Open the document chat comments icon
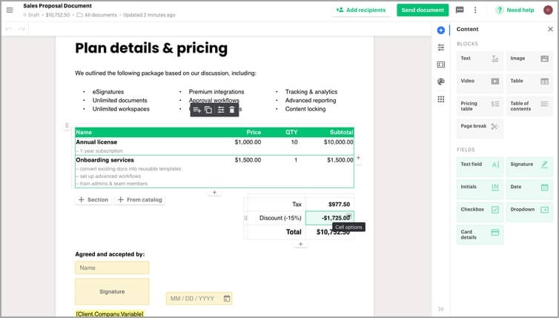 pyautogui.click(x=460, y=10)
